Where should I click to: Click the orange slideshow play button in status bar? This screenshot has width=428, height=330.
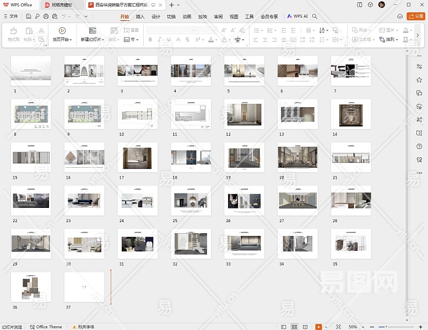[x=318, y=327]
